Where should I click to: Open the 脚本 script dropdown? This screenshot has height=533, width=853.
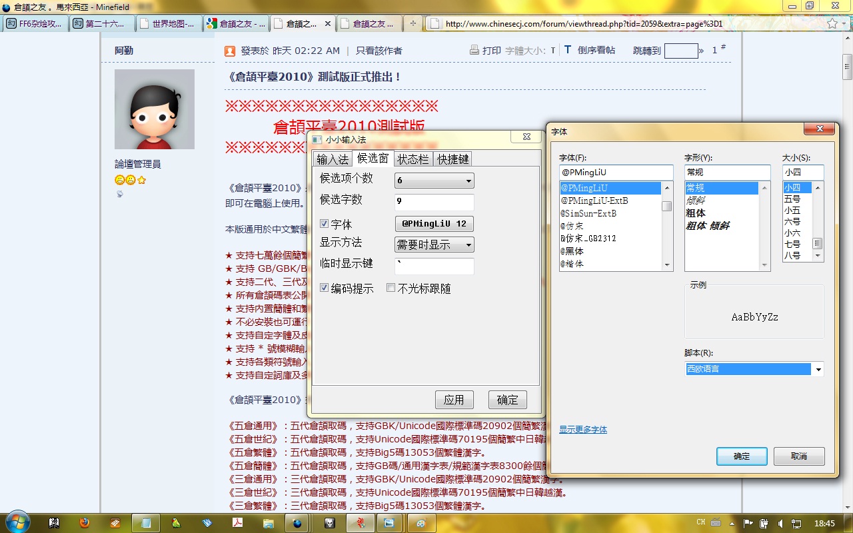[755, 368]
